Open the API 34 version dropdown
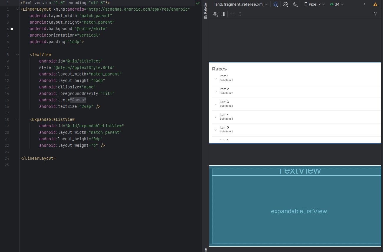The image size is (383, 252). tap(337, 4)
